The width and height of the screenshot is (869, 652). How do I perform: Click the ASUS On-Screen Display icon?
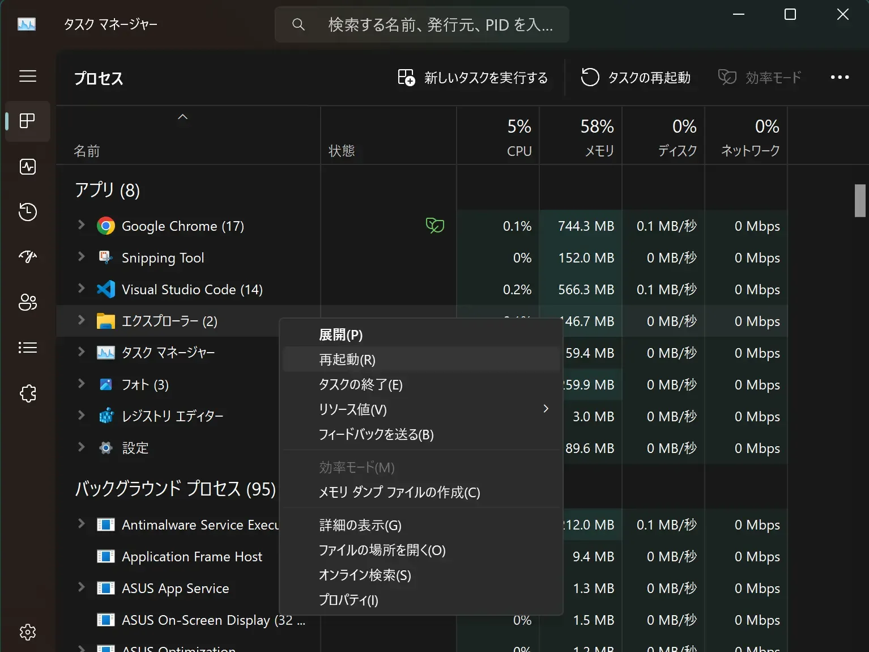(106, 620)
